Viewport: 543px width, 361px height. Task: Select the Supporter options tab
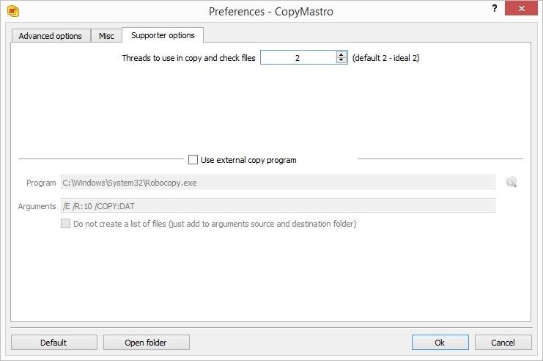pyautogui.click(x=163, y=35)
